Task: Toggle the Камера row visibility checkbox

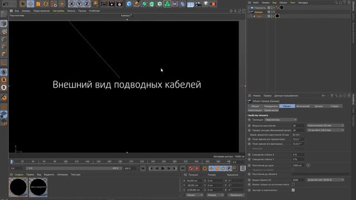Action: (x=269, y=12)
